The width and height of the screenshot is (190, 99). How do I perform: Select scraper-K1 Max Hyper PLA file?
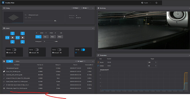48,78
